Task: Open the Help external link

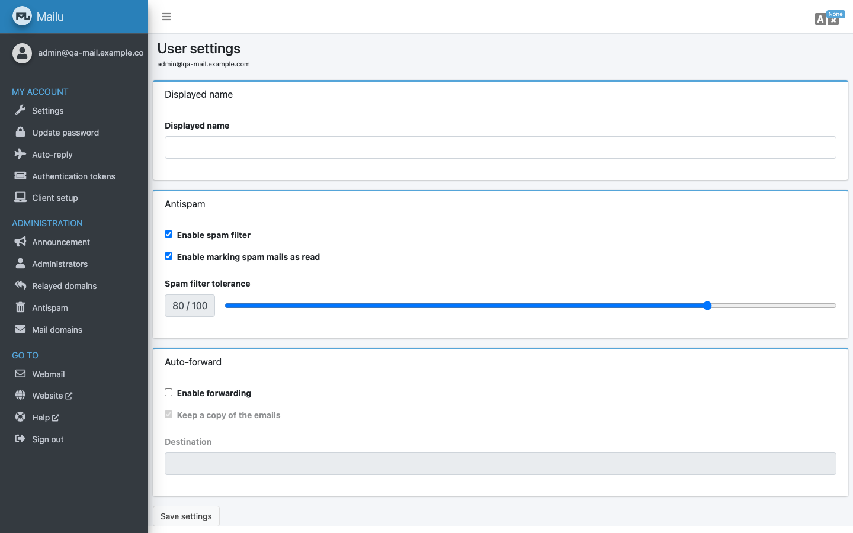Action: point(74,418)
